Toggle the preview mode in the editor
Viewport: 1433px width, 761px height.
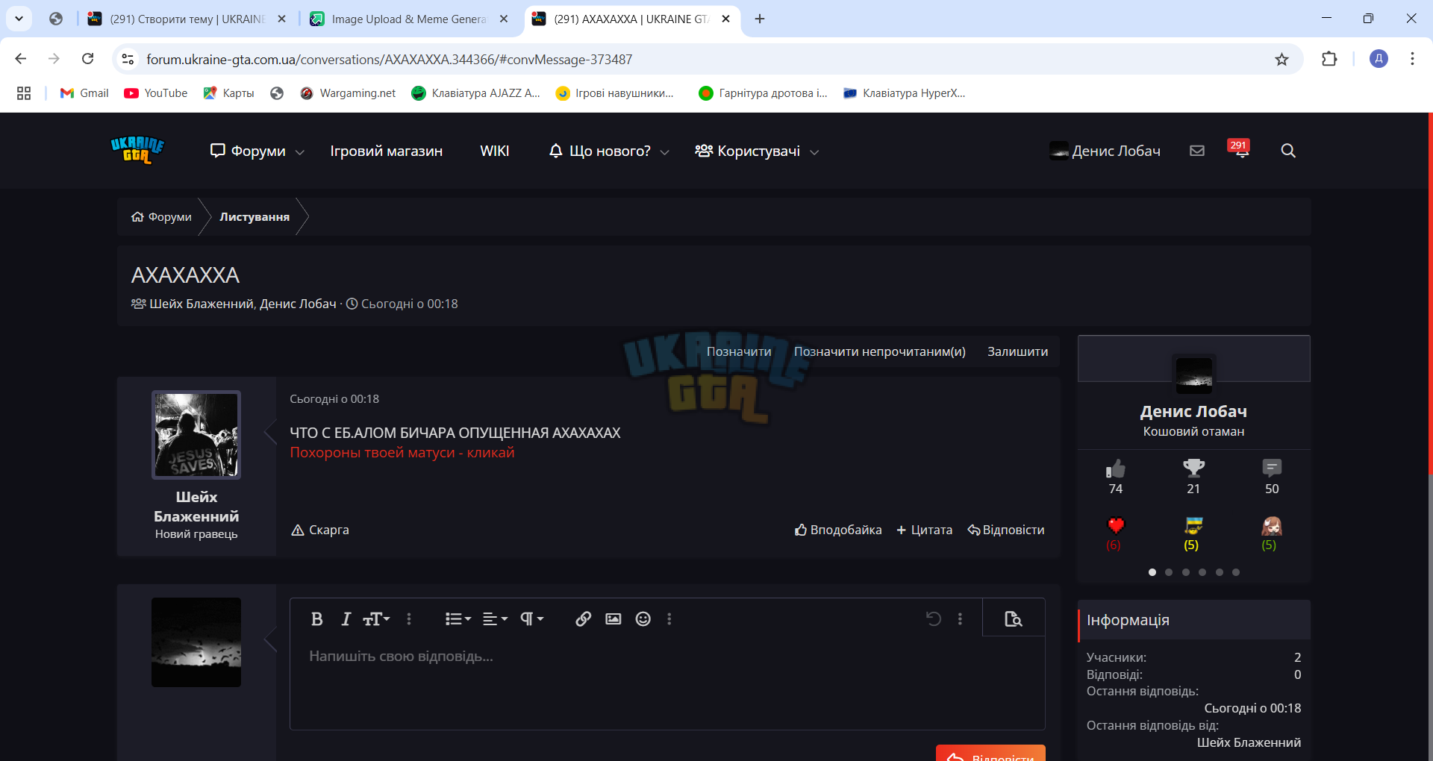pyautogui.click(x=1014, y=619)
